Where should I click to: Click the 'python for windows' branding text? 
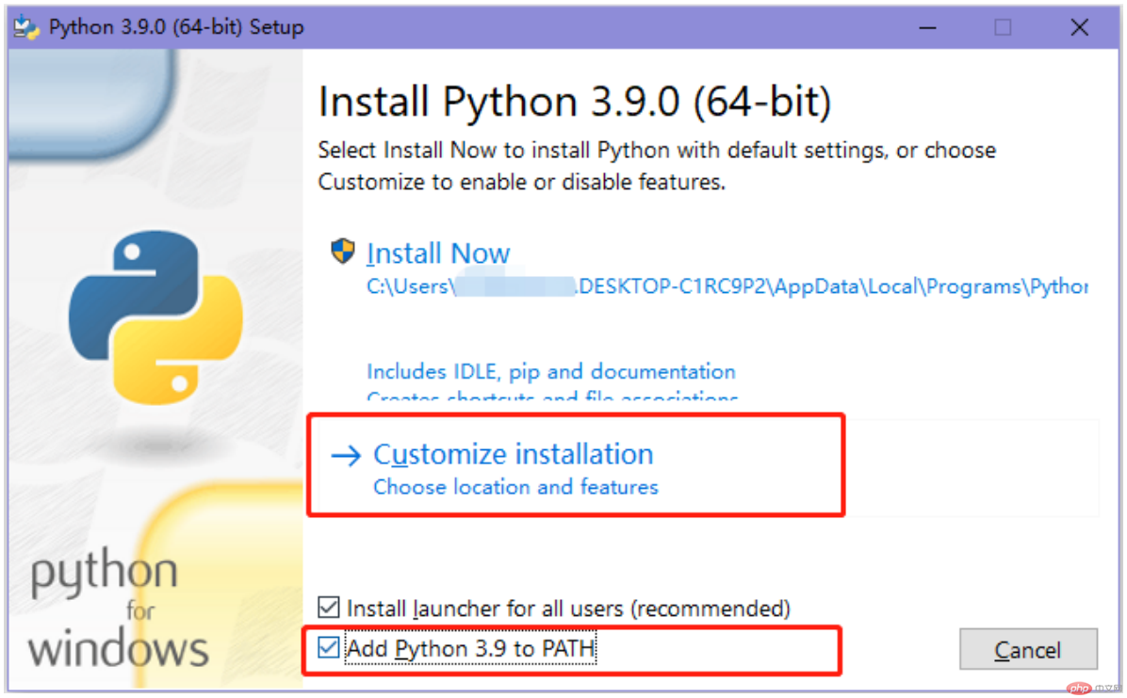click(x=118, y=609)
